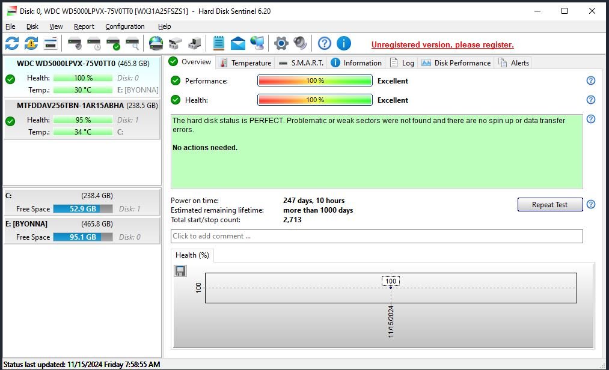Click the No actions needed text
This screenshot has width=609, height=370.
tap(204, 148)
